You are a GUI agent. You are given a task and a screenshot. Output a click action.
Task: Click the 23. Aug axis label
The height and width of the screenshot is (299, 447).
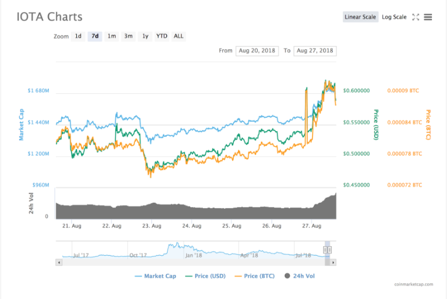[151, 226]
